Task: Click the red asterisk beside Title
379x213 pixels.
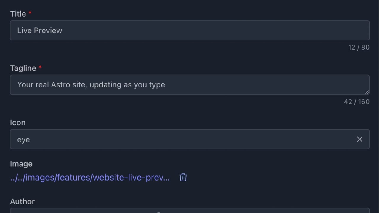Action: coord(30,13)
